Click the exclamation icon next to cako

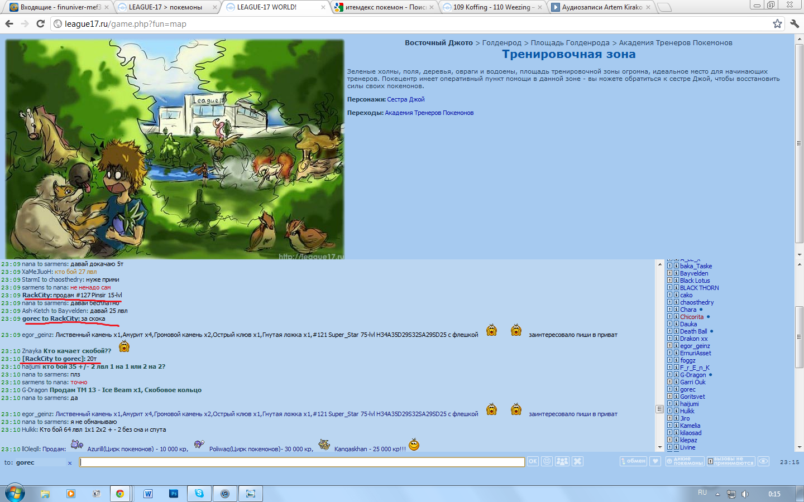pos(669,295)
